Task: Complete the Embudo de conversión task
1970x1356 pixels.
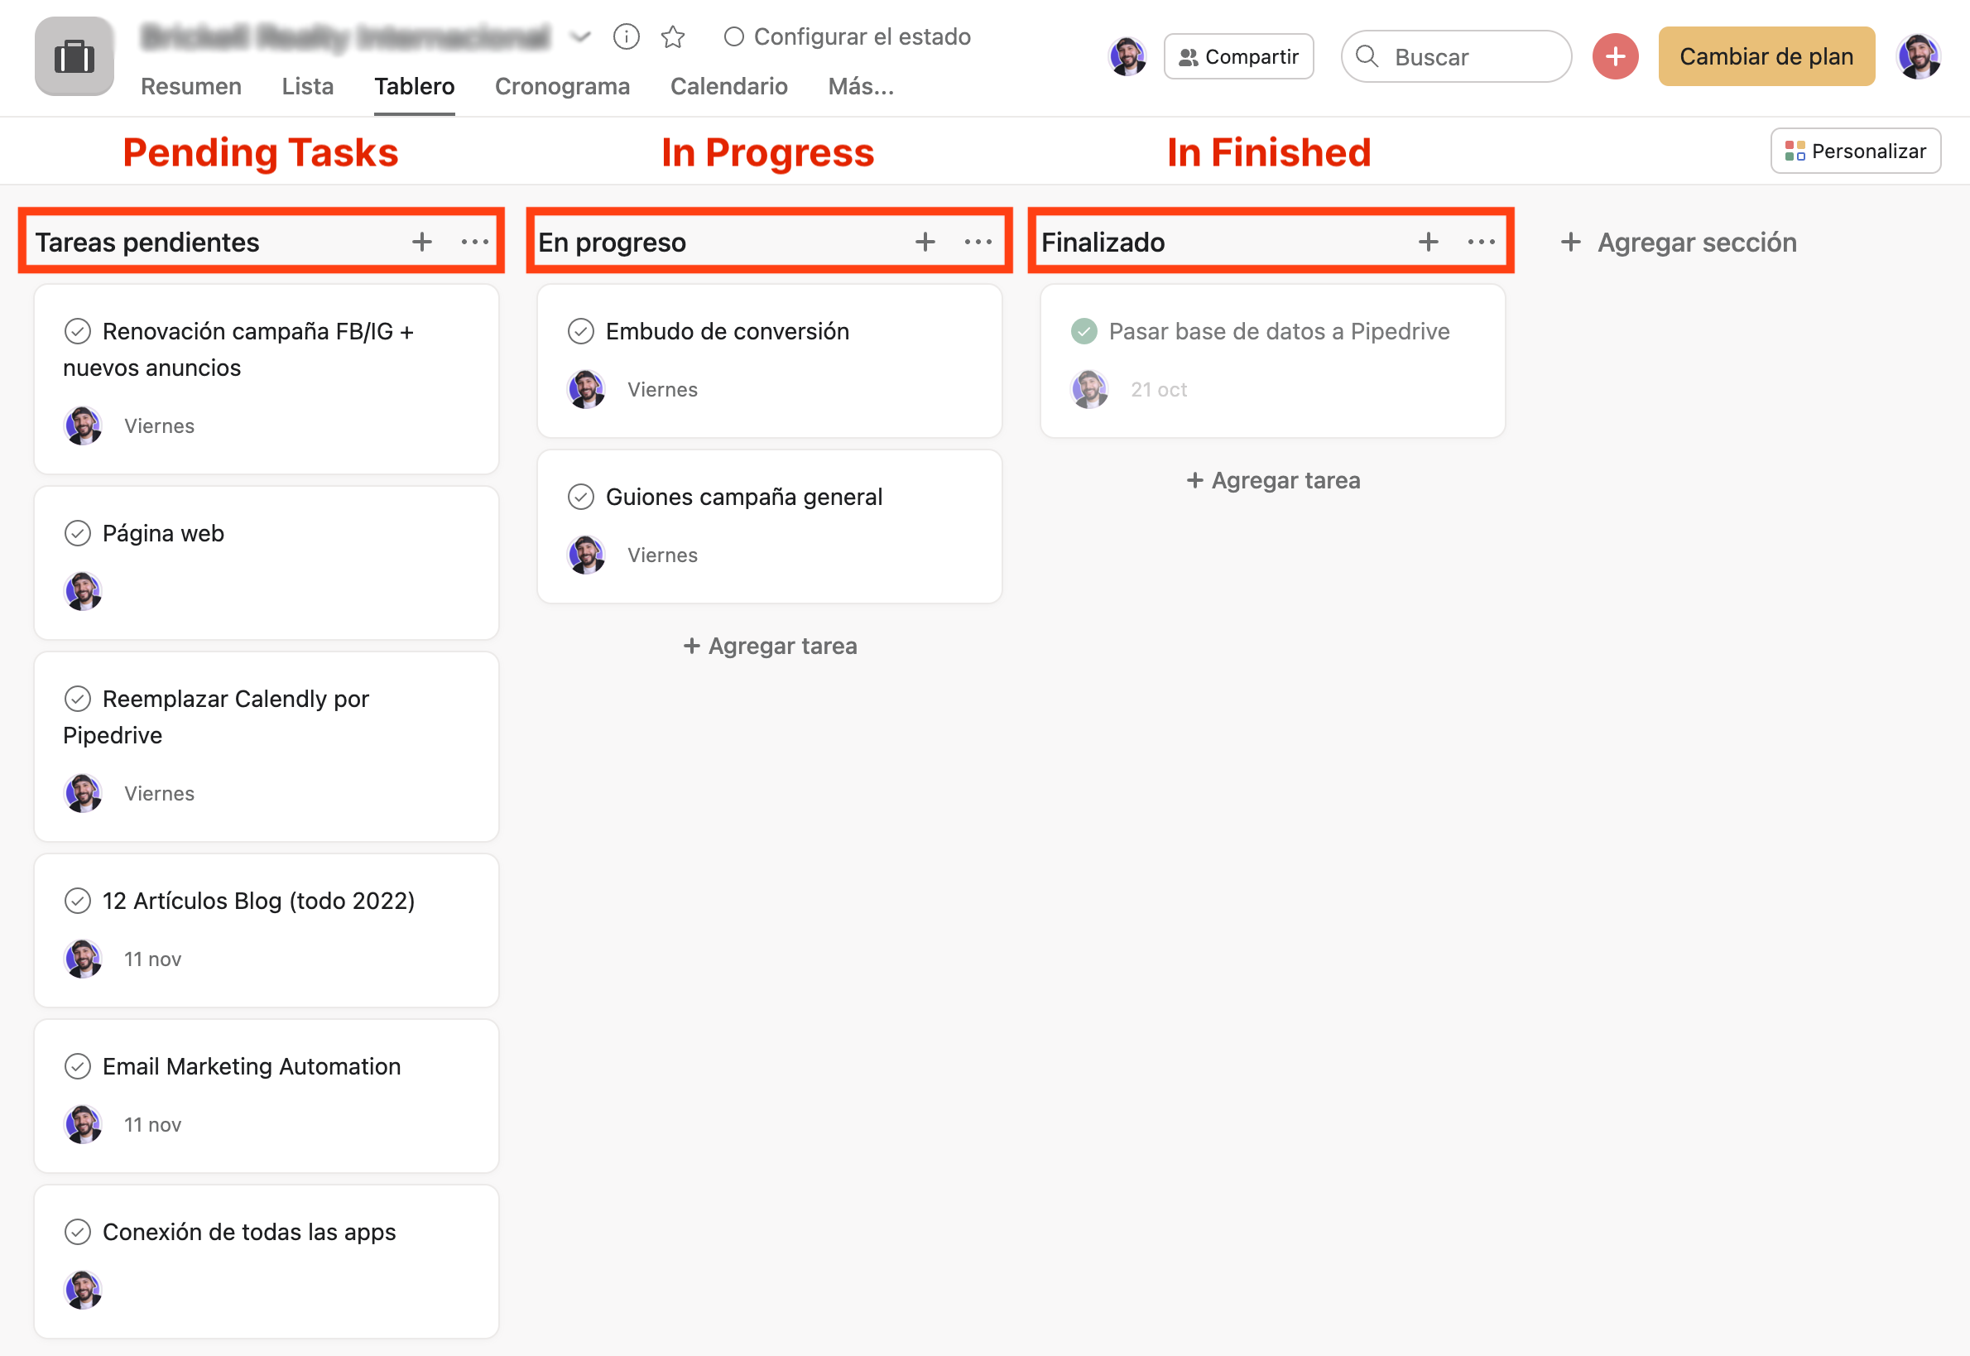Action: pyautogui.click(x=580, y=331)
